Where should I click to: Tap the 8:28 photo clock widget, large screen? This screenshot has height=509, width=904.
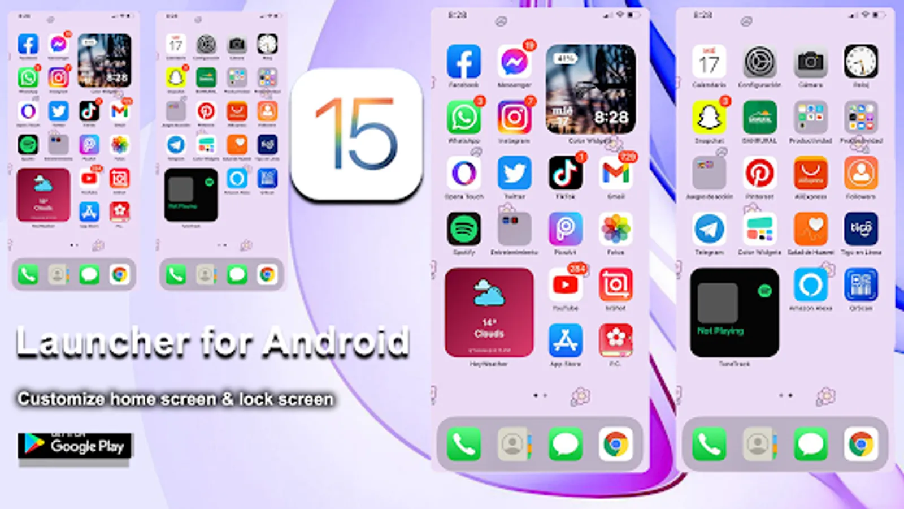coord(590,89)
